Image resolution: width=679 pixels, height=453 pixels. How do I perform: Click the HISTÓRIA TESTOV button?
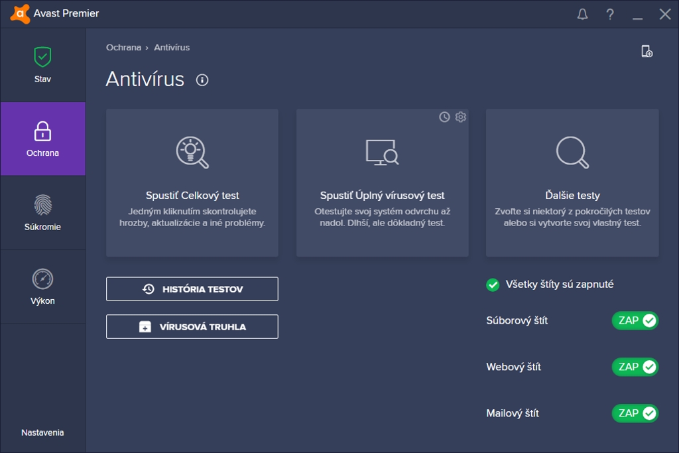[192, 289]
